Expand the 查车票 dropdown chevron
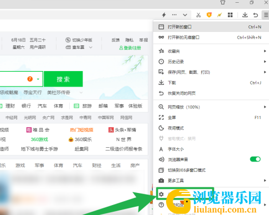 (x=91, y=47)
